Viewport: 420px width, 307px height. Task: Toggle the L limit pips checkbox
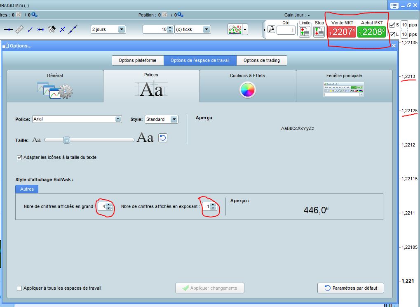pos(392,34)
